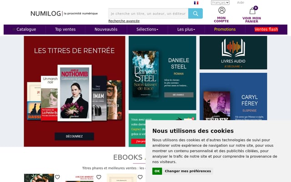Viewport: 291px width, 182px height.
Task: Expand the Sélections menu
Action: pos(147,29)
